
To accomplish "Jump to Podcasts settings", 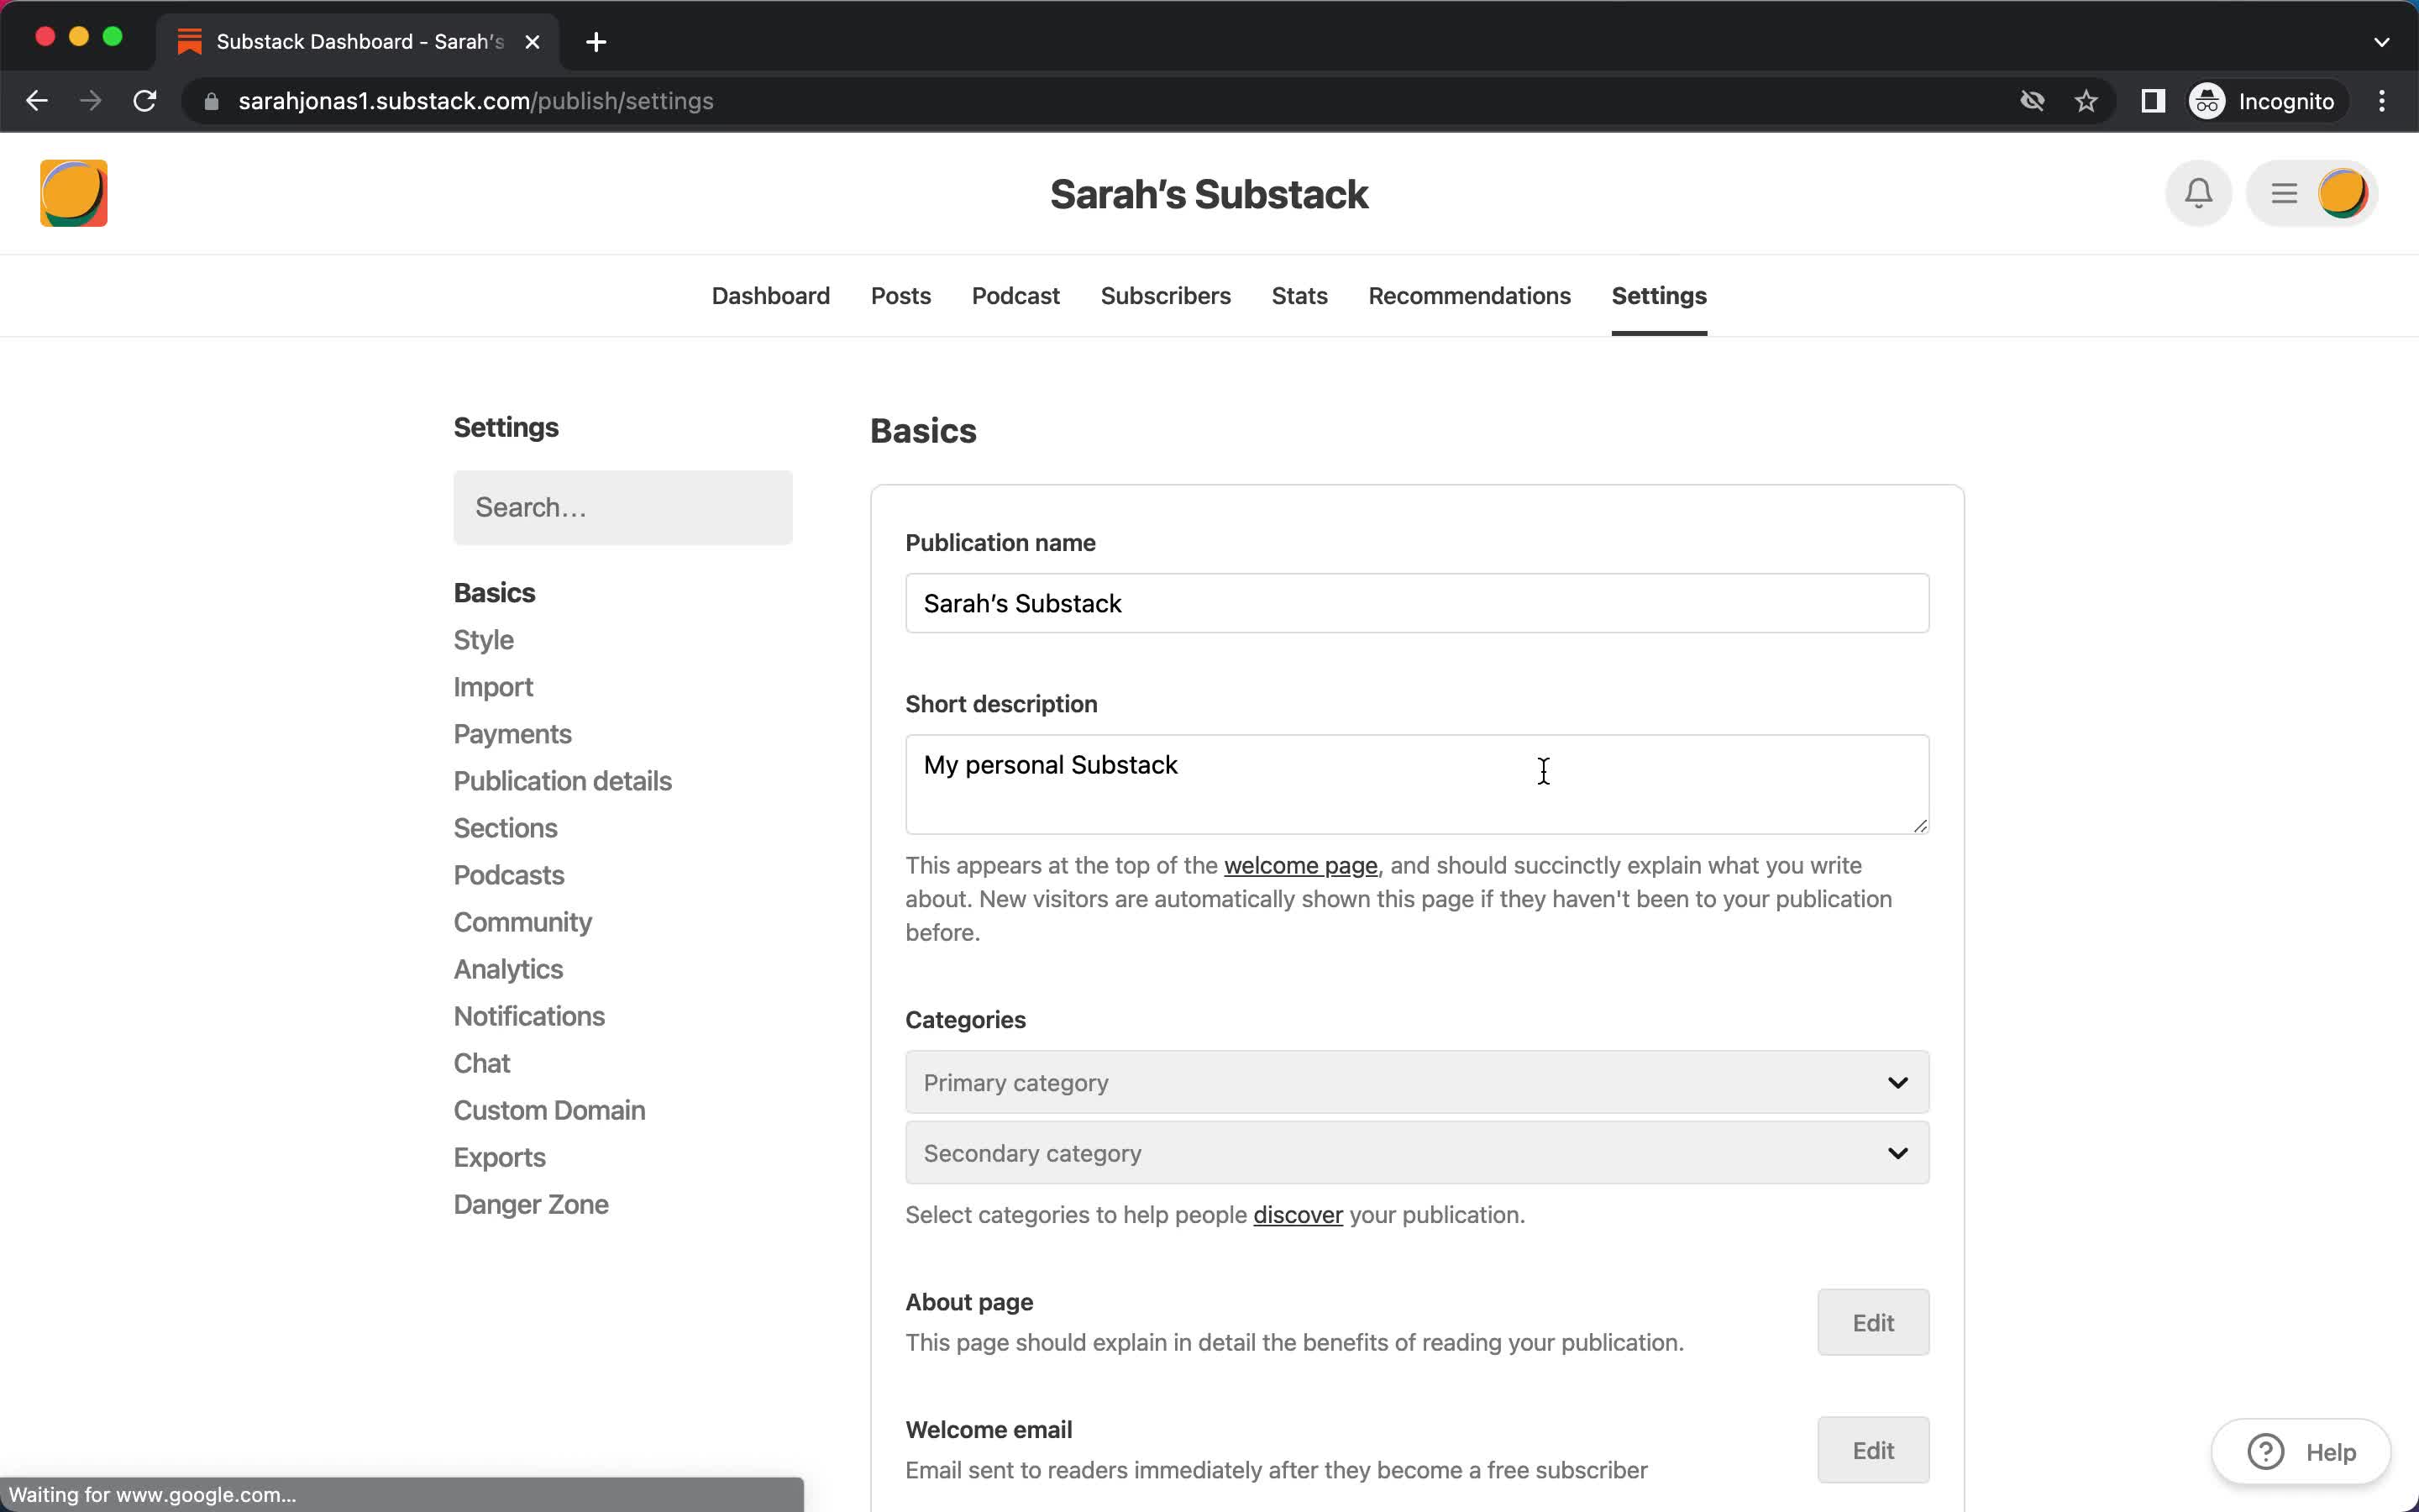I will (x=509, y=875).
